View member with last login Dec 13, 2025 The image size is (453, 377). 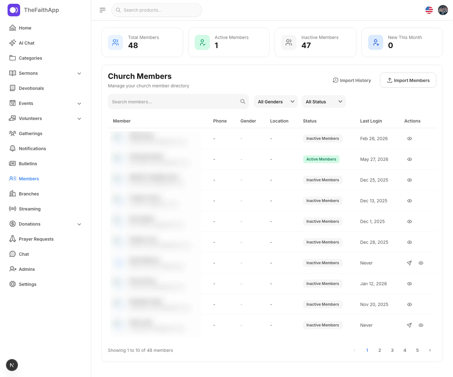point(410,201)
